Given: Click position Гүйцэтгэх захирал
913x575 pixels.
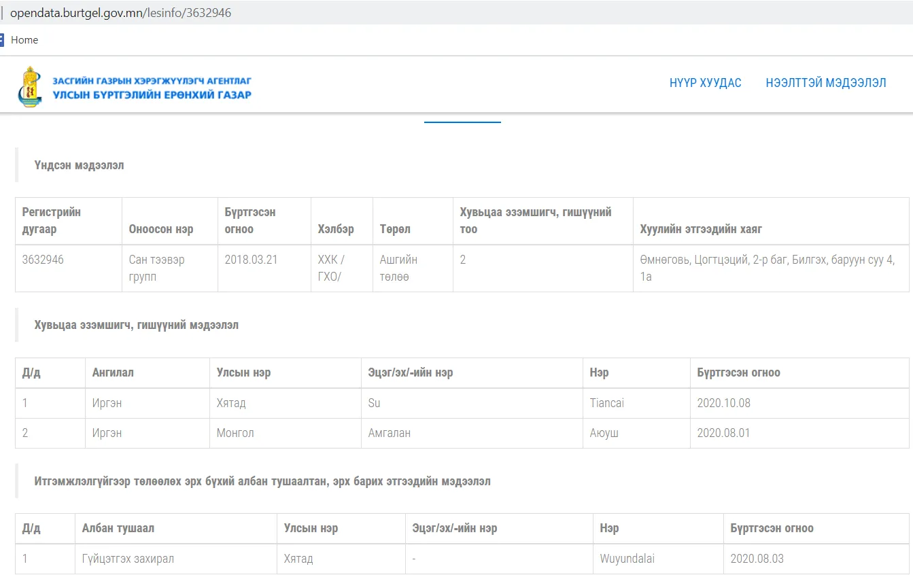Looking at the screenshot, I should point(128,559).
